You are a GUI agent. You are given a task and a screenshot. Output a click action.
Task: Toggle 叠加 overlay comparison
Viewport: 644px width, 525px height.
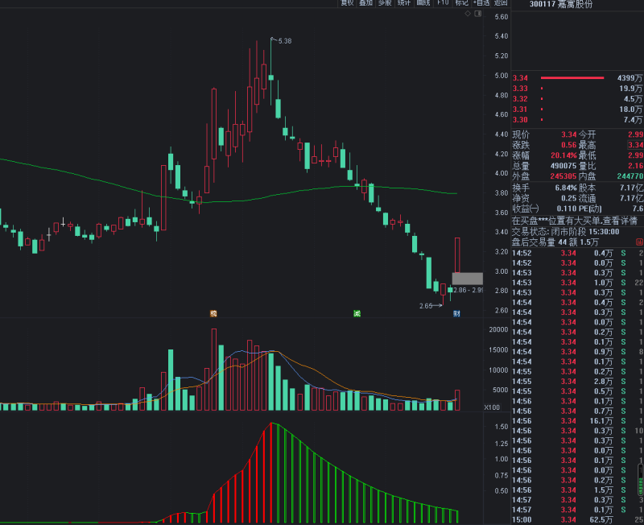point(365,3)
